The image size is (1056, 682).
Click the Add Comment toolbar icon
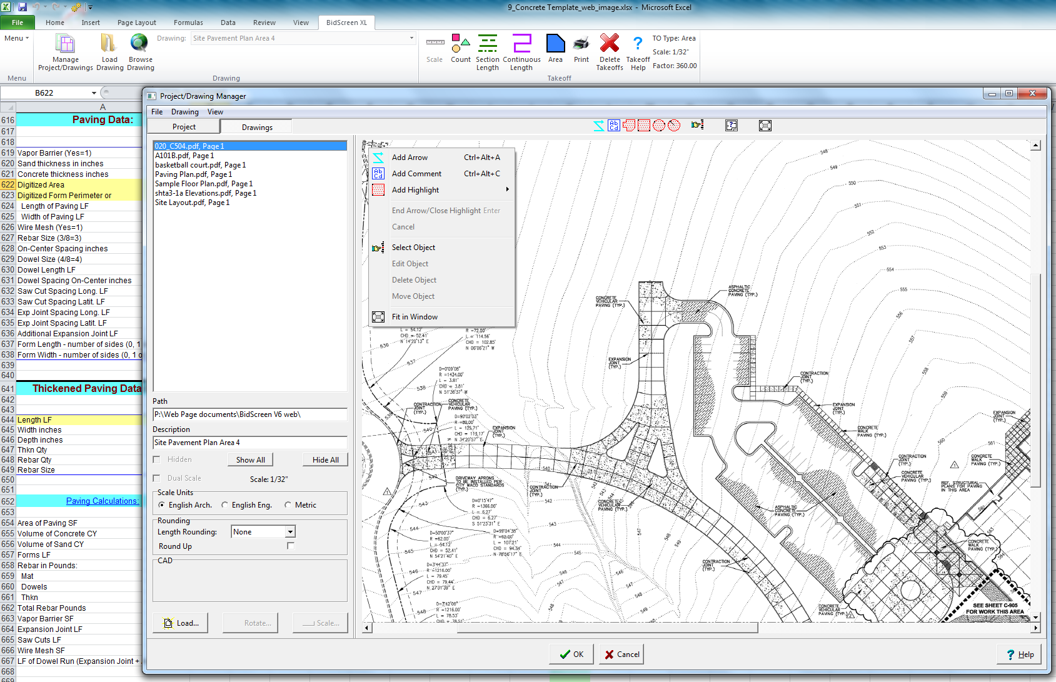pyautogui.click(x=613, y=126)
